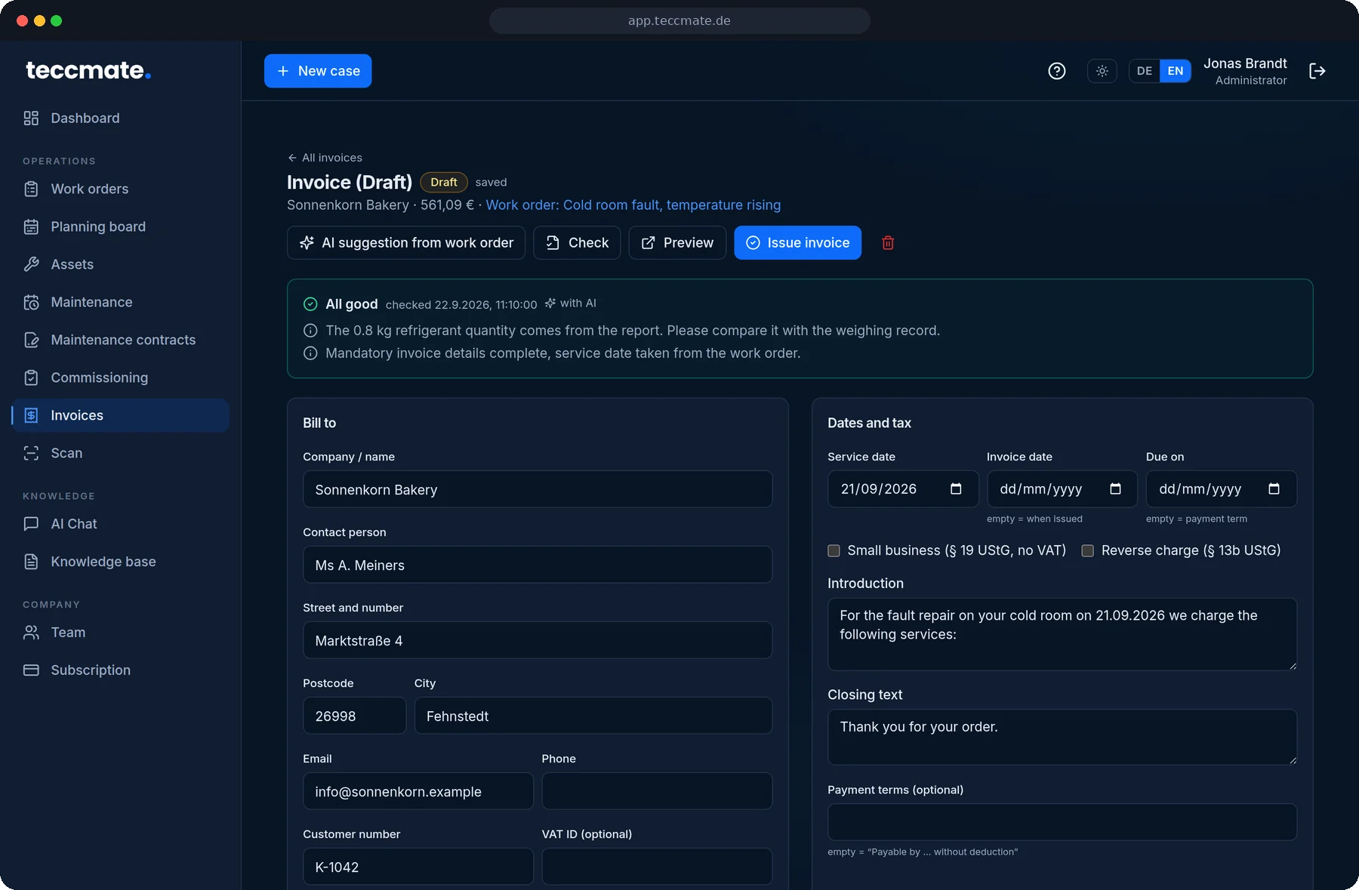Click the Issue invoice button
The width and height of the screenshot is (1359, 890).
tap(798, 242)
